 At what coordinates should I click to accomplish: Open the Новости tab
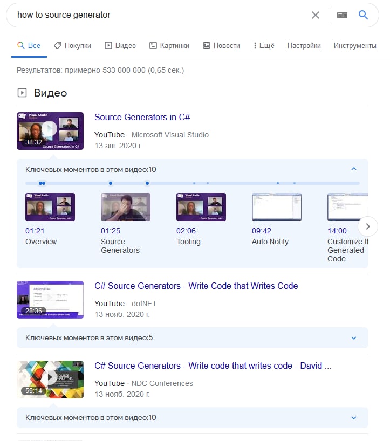[x=222, y=46]
